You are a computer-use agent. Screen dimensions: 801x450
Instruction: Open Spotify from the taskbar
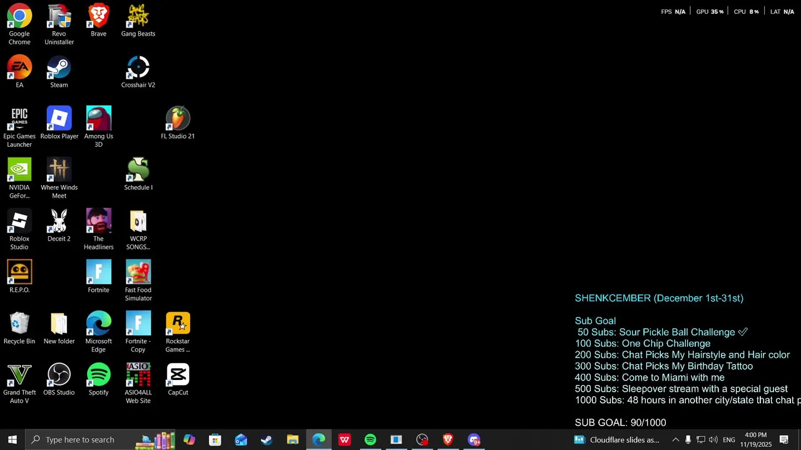(370, 439)
